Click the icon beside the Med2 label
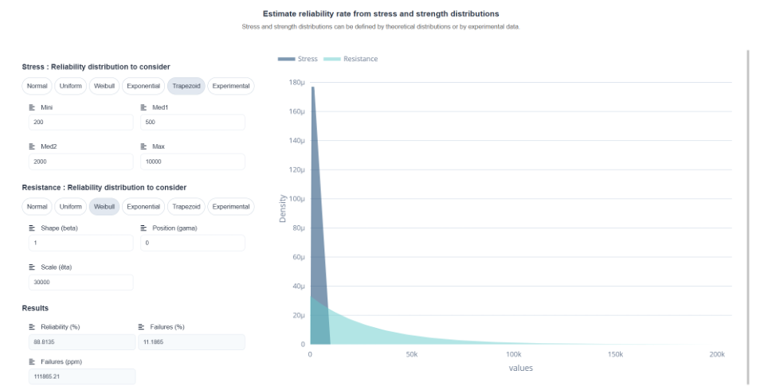 pyautogui.click(x=33, y=146)
